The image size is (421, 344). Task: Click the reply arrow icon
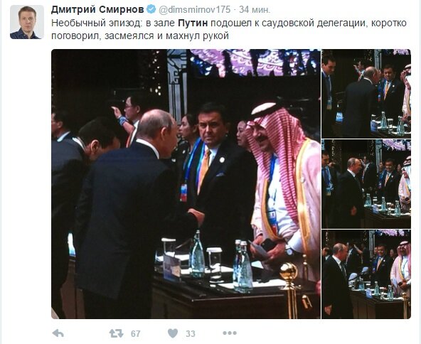point(58,333)
